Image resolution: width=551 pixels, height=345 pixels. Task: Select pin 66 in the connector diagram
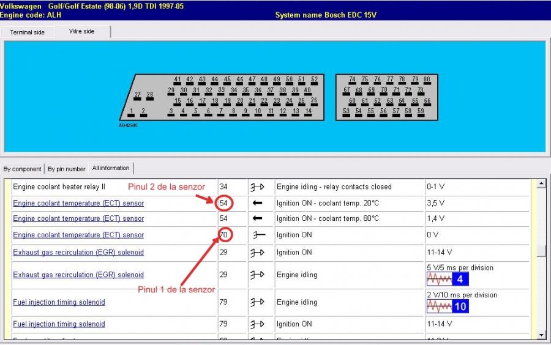tap(427, 102)
